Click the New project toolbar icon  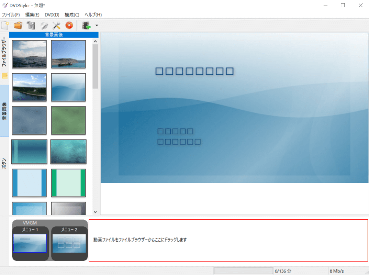click(5, 25)
